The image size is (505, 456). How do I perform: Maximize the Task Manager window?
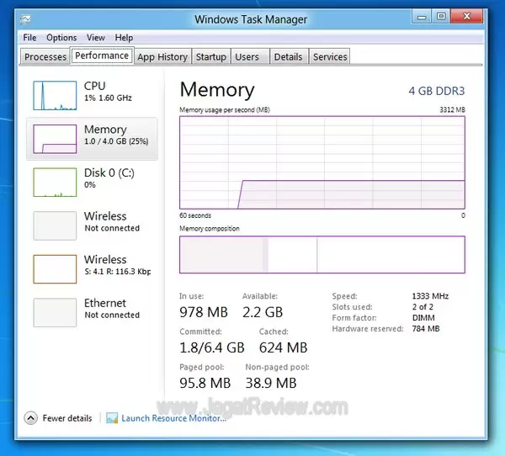[441, 17]
